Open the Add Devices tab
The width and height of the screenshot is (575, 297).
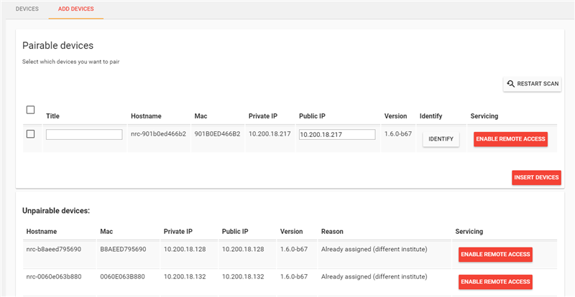tap(76, 9)
